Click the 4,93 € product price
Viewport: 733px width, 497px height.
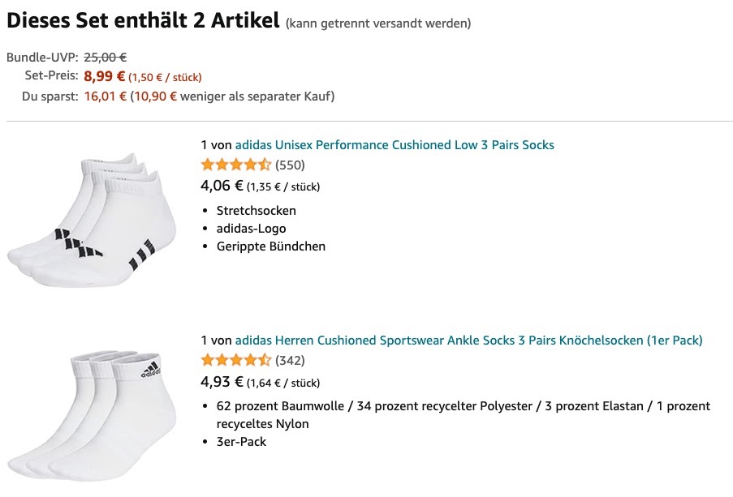click(x=222, y=381)
